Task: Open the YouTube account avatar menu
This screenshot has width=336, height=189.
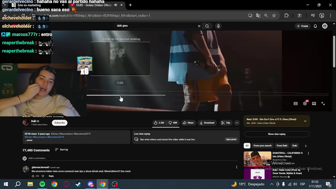Action: 325,26
